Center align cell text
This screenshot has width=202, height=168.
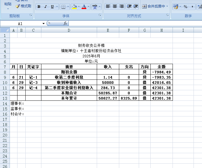click(115, 6)
